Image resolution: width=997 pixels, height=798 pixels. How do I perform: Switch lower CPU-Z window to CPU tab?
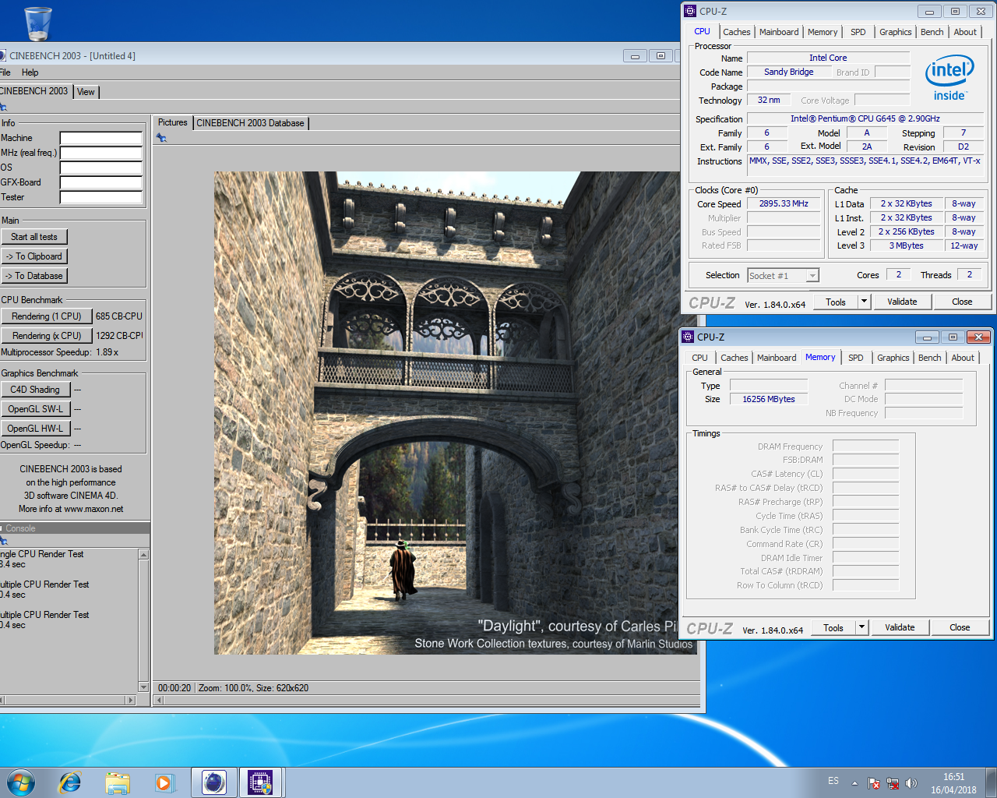coord(699,358)
